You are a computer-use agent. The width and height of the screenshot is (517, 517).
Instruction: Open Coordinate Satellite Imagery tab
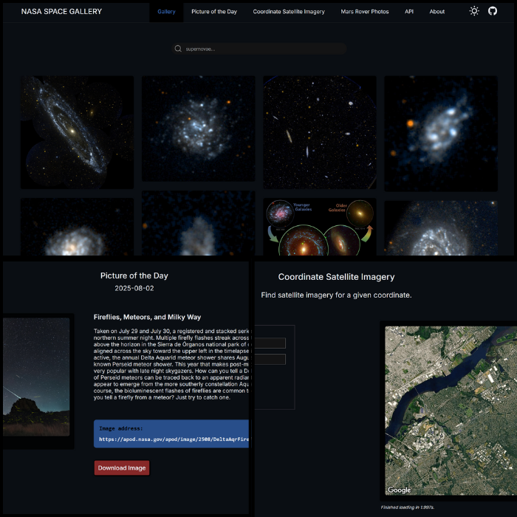point(289,12)
